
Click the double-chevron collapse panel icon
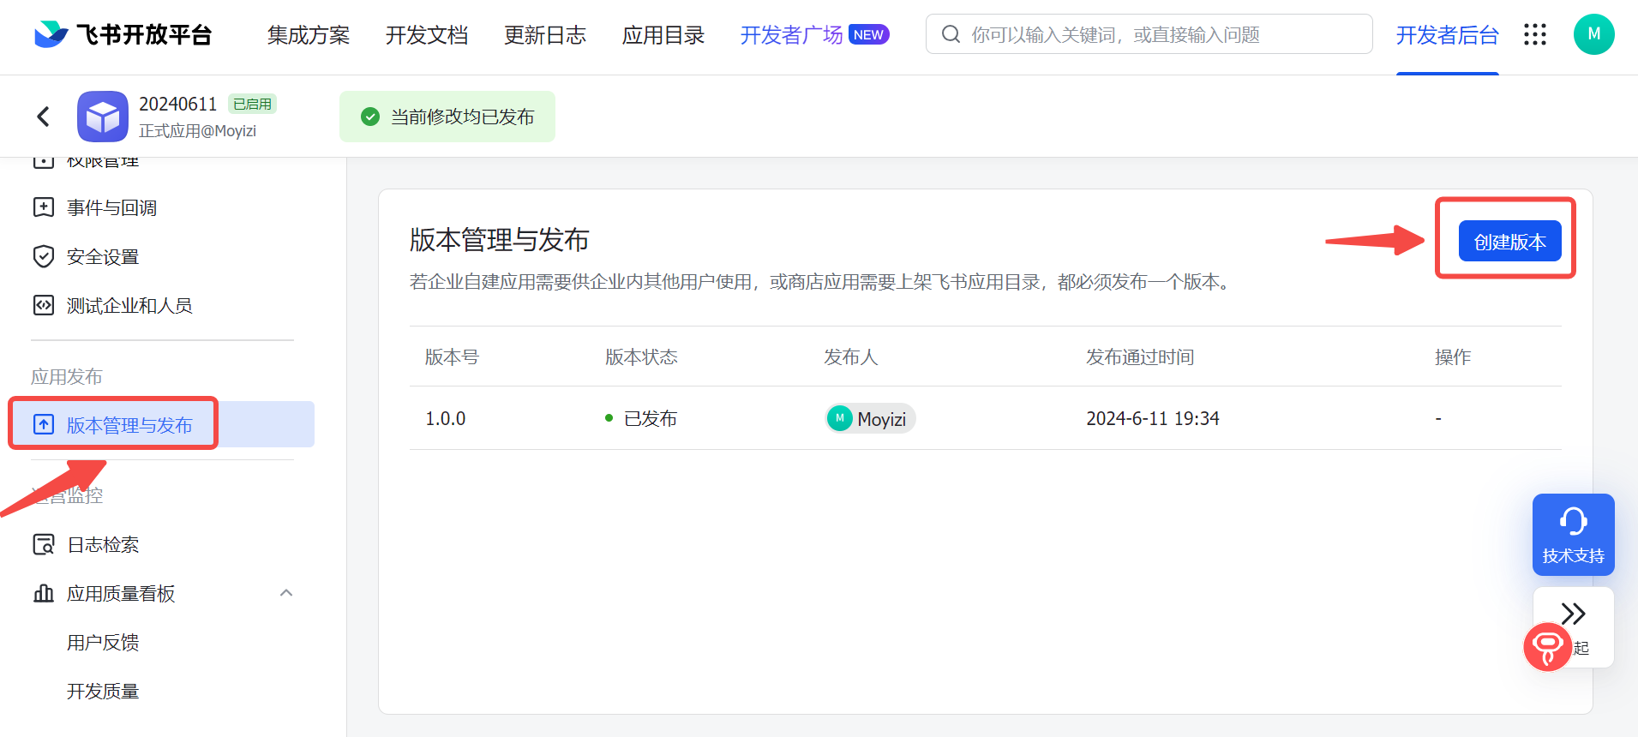[x=1573, y=614]
